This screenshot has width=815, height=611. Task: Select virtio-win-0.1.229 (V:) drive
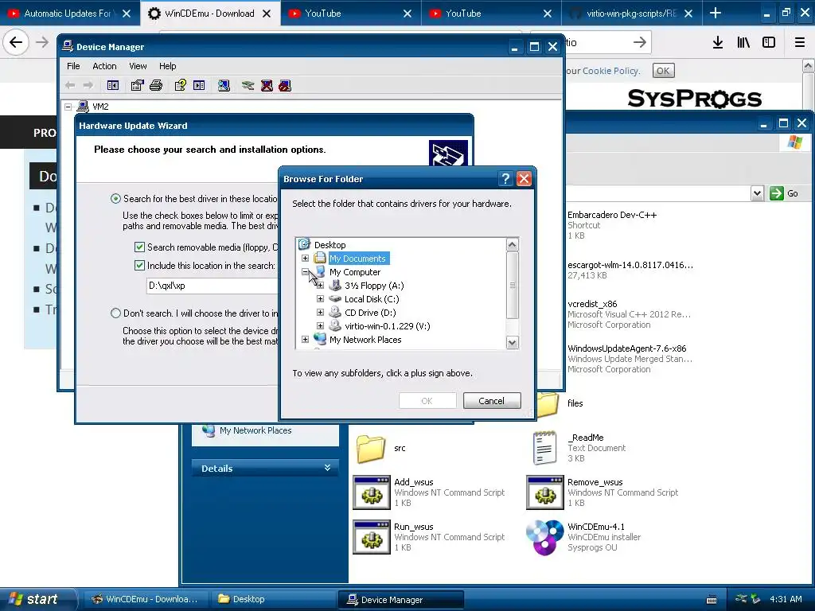(x=388, y=326)
